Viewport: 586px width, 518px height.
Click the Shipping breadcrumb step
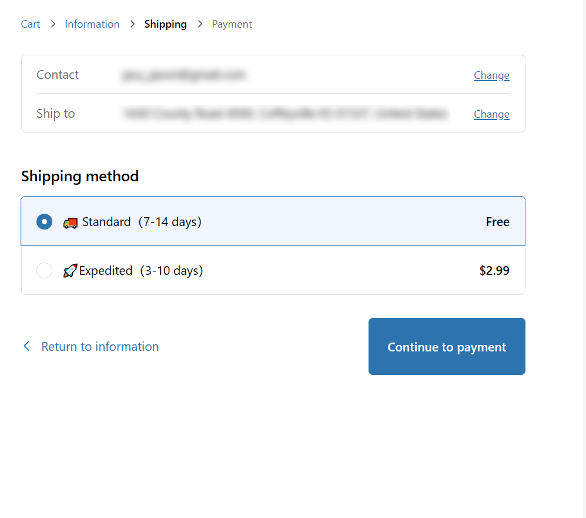tap(165, 24)
